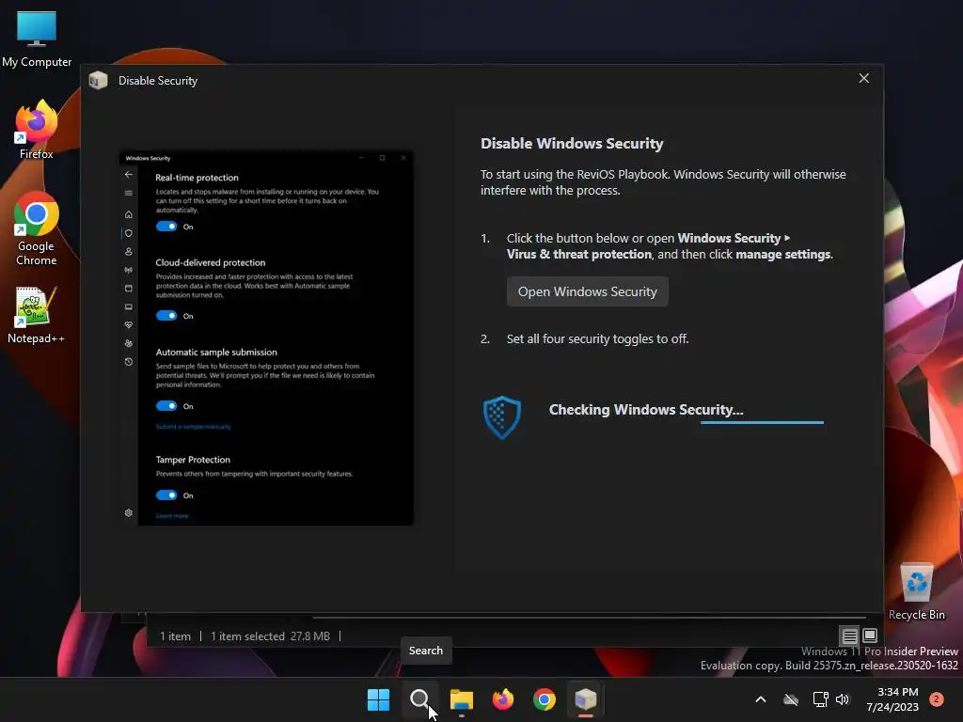Switch File Explorer to details view
This screenshot has height=722, width=963.
849,636
